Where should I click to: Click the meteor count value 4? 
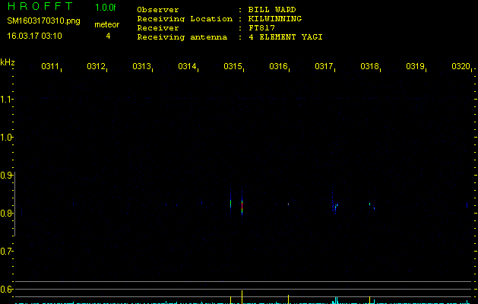click(108, 36)
